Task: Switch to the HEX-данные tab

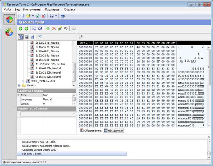Action: click(113, 131)
